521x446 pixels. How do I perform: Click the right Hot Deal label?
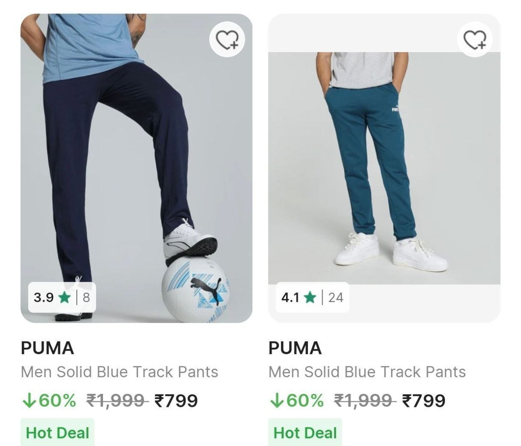click(305, 433)
